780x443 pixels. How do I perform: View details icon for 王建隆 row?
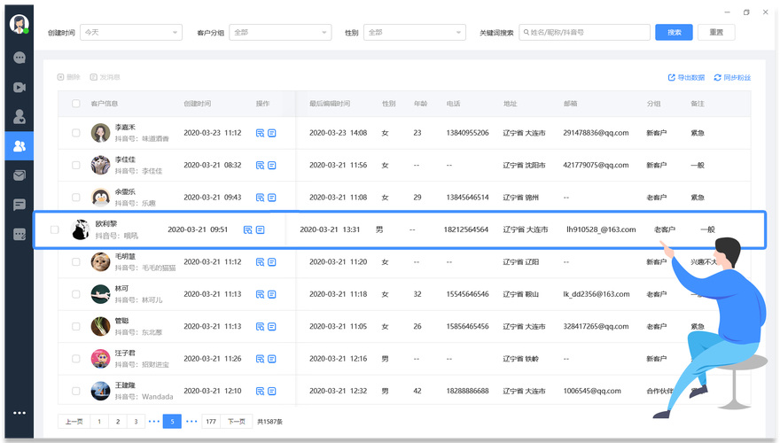point(260,392)
